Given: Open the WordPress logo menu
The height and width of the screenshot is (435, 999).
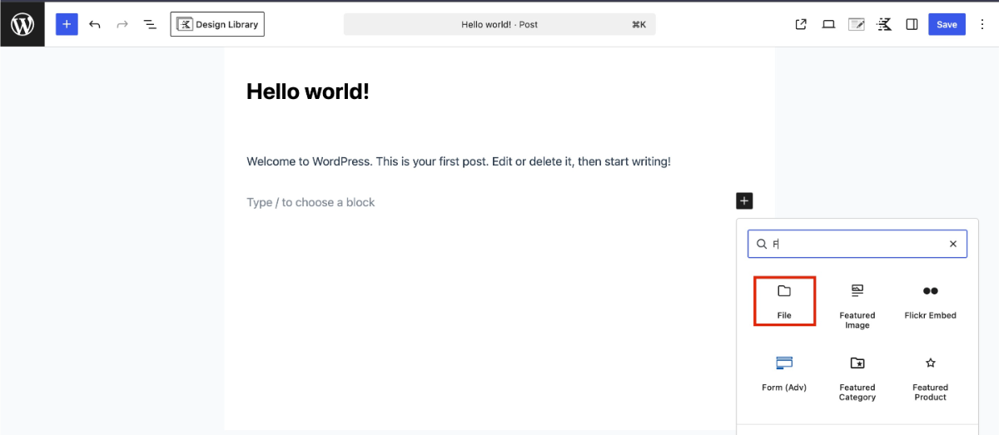Looking at the screenshot, I should 22,24.
